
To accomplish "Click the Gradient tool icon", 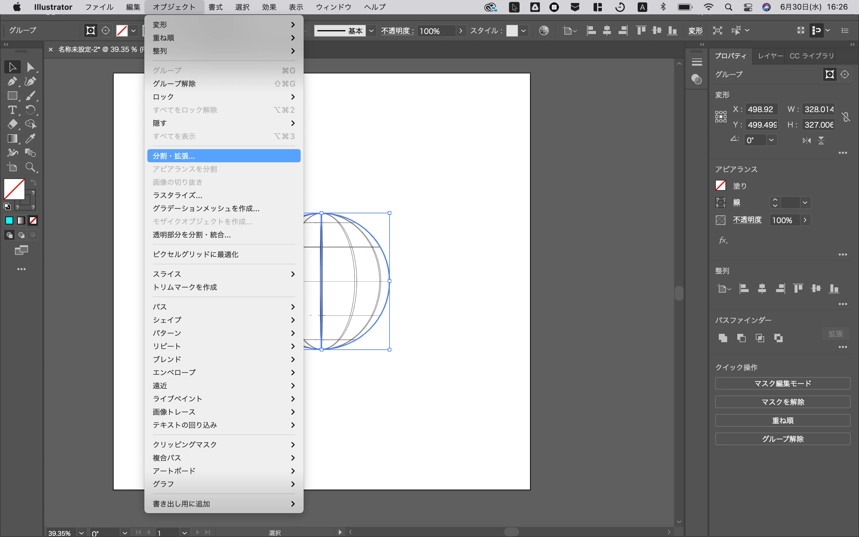I will click(12, 138).
